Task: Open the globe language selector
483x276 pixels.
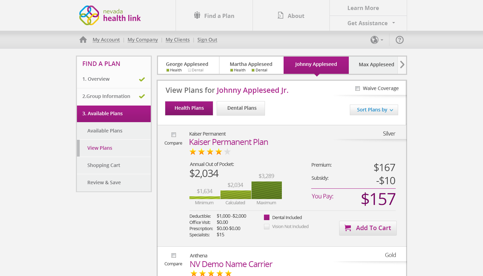Action: point(377,40)
